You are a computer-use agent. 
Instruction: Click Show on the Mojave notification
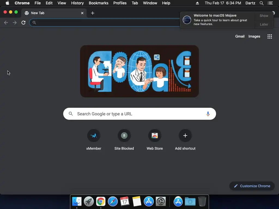[x=264, y=16]
